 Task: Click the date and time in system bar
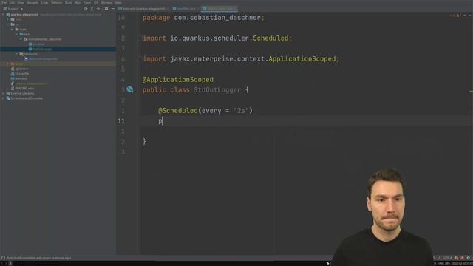(x=463, y=263)
